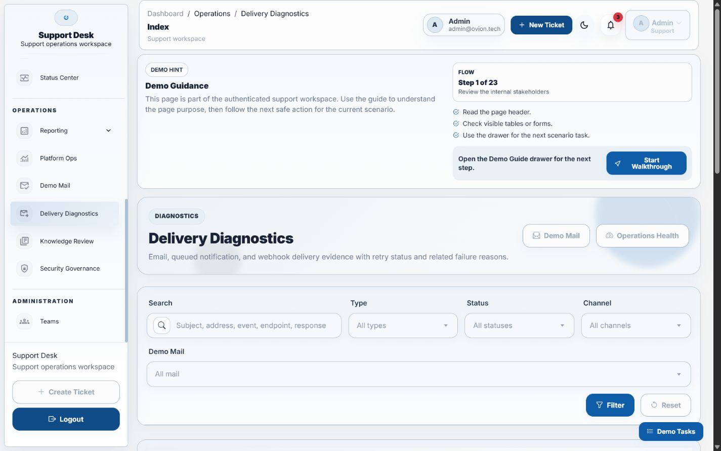Click the Demo Mail envelope icon in sidebar
This screenshot has width=721, height=451.
[x=24, y=186]
